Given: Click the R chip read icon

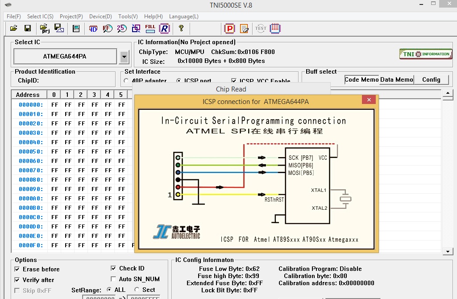Looking at the screenshot, I should [x=164, y=28].
